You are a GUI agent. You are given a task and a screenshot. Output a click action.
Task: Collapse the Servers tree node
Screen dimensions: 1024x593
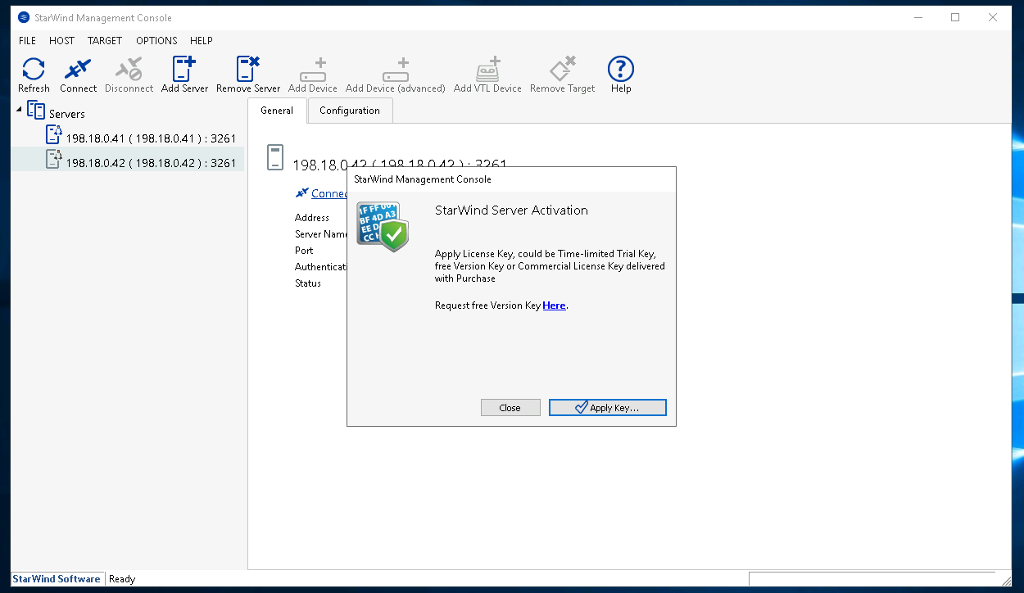20,110
